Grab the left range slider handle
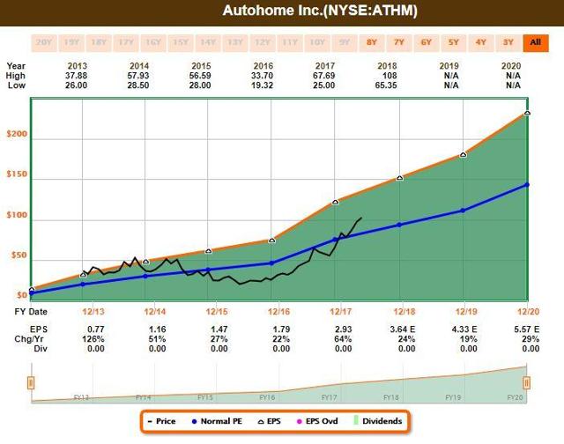564x444 pixels. pos(31,383)
